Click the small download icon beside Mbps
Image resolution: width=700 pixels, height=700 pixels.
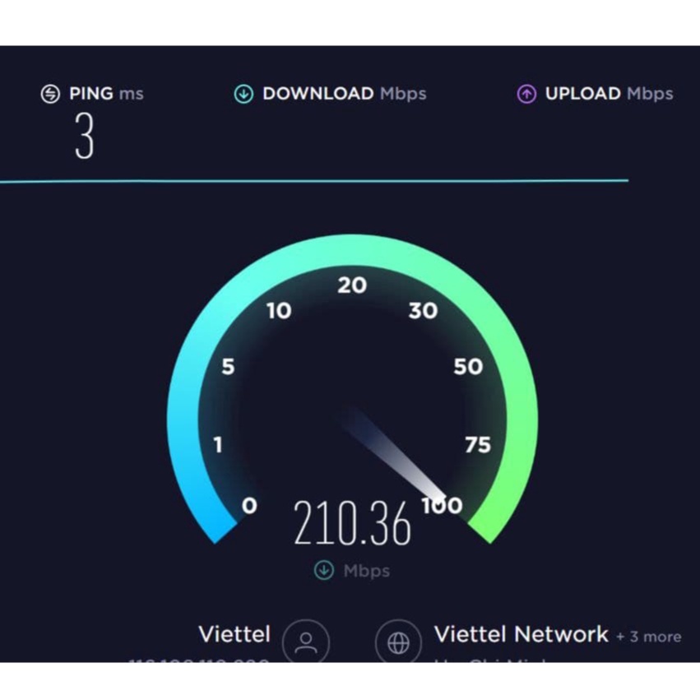[x=323, y=570]
